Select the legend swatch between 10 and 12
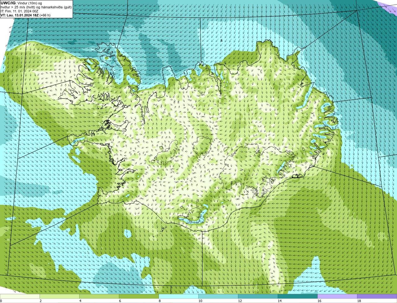The image size is (397, 303). click(218, 296)
